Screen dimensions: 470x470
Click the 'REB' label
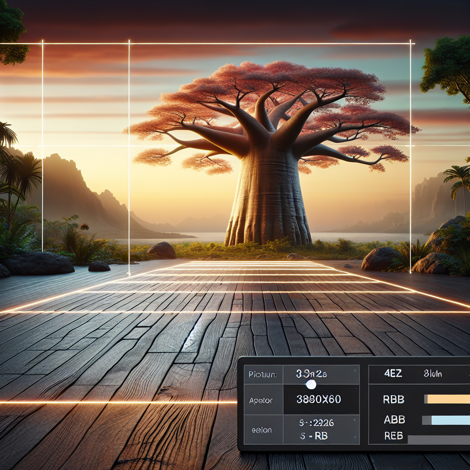393,436
